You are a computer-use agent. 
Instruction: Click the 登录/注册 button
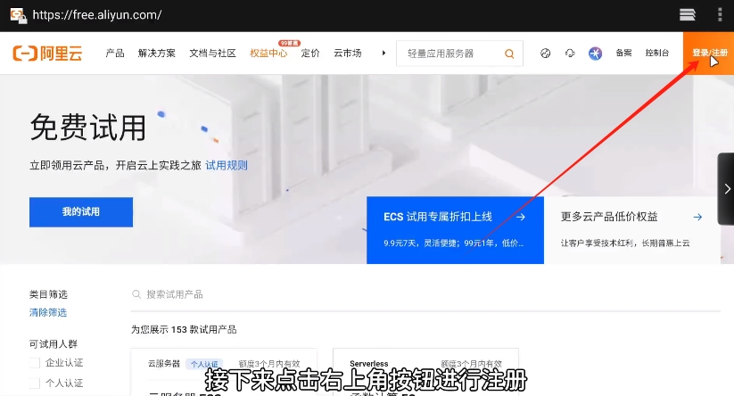(x=708, y=54)
